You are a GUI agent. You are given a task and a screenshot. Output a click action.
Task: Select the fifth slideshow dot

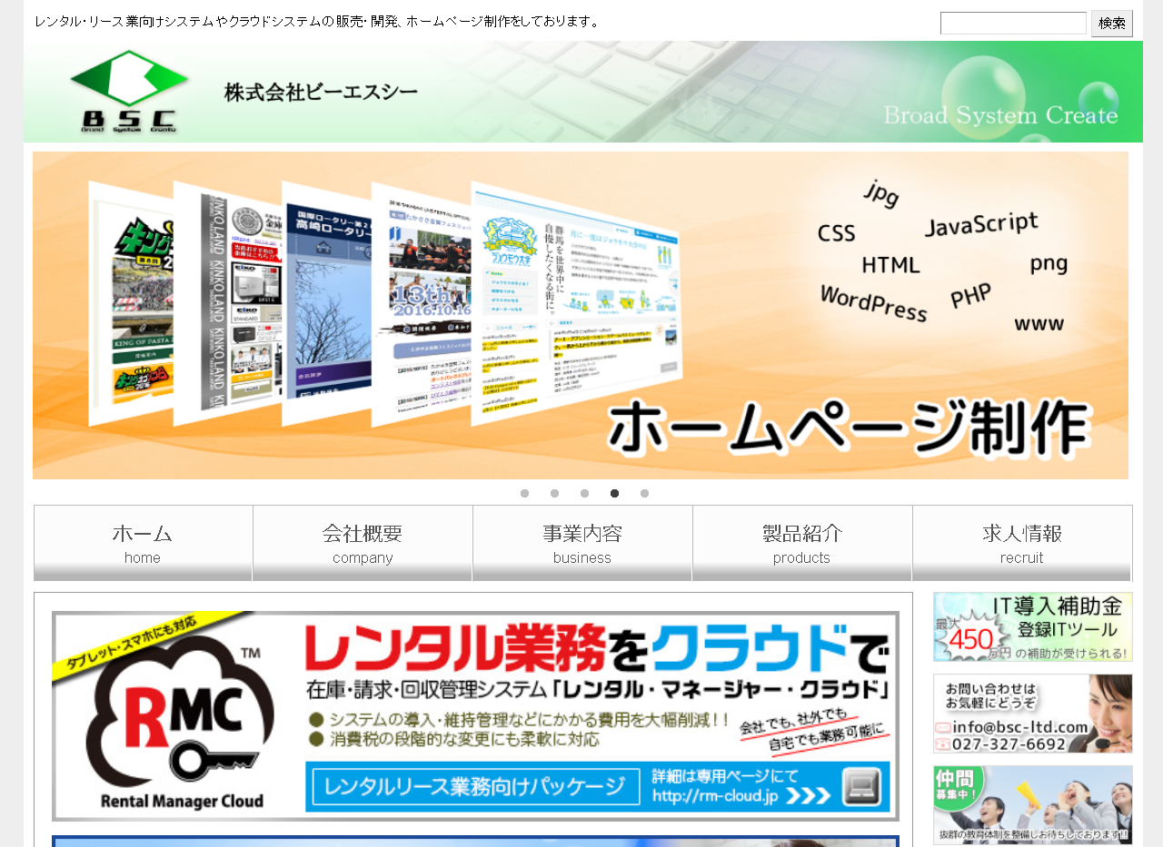pos(644,493)
